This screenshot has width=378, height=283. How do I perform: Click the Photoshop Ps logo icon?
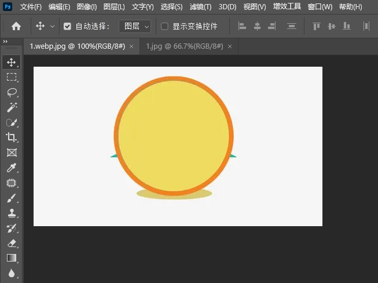pos(8,6)
